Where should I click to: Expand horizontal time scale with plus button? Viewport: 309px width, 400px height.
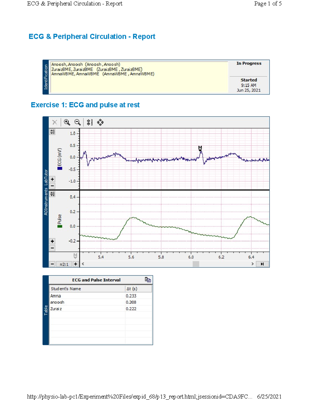pyautogui.click(x=75, y=264)
